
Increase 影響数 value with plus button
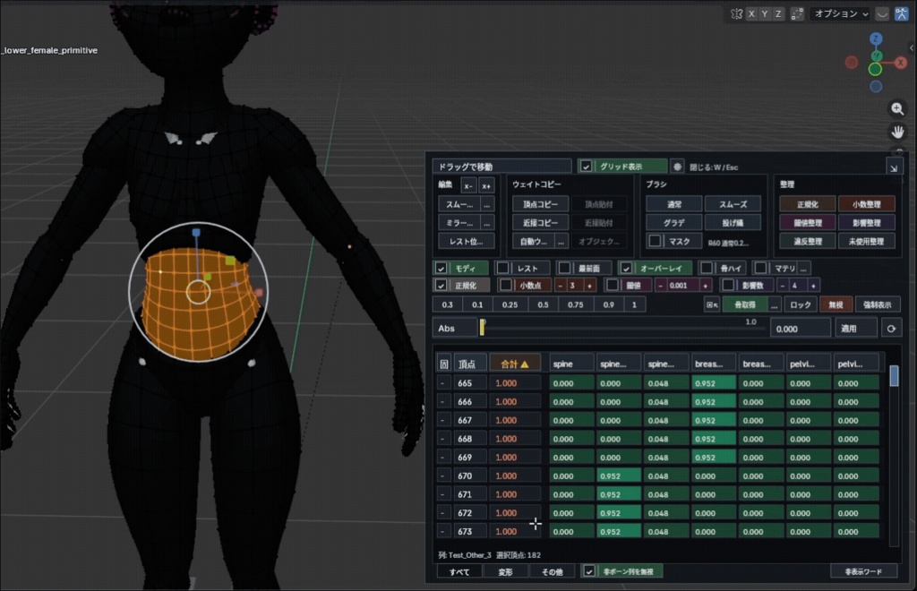(813, 286)
